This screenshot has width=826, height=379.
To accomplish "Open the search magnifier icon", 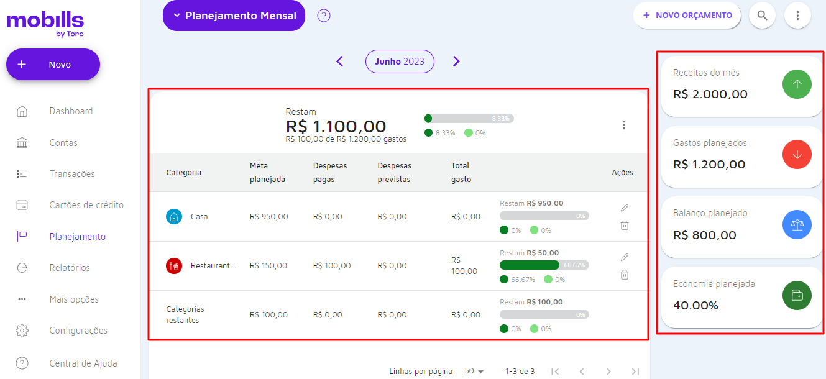I will click(762, 15).
